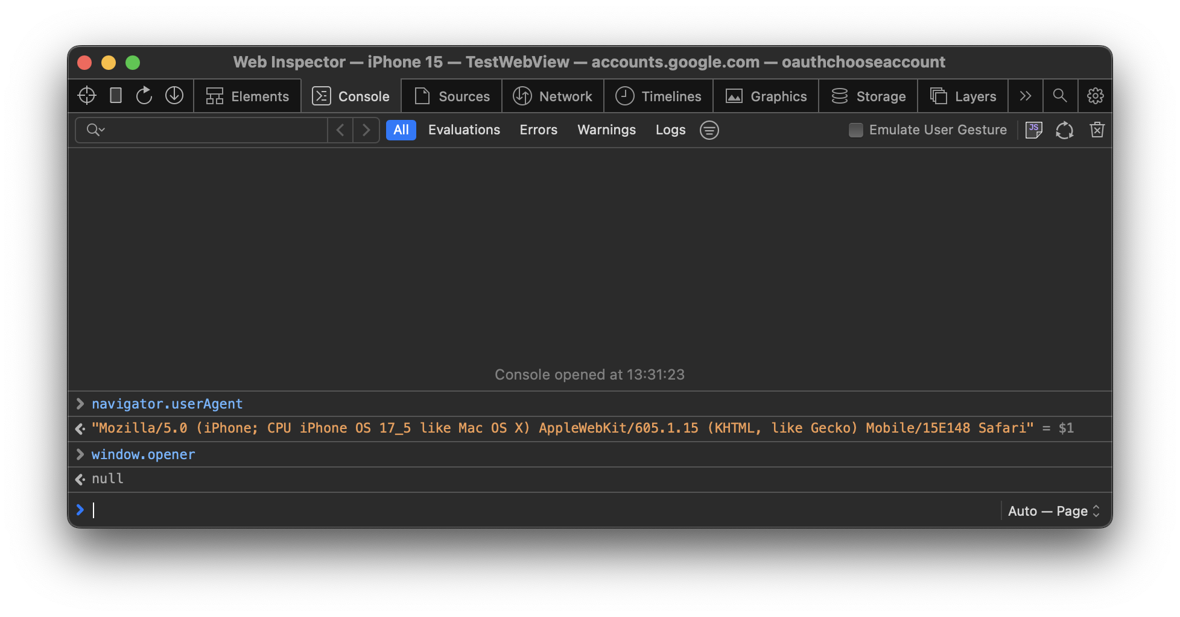Clear the console with trash icon
This screenshot has width=1180, height=617.
pos(1097,130)
